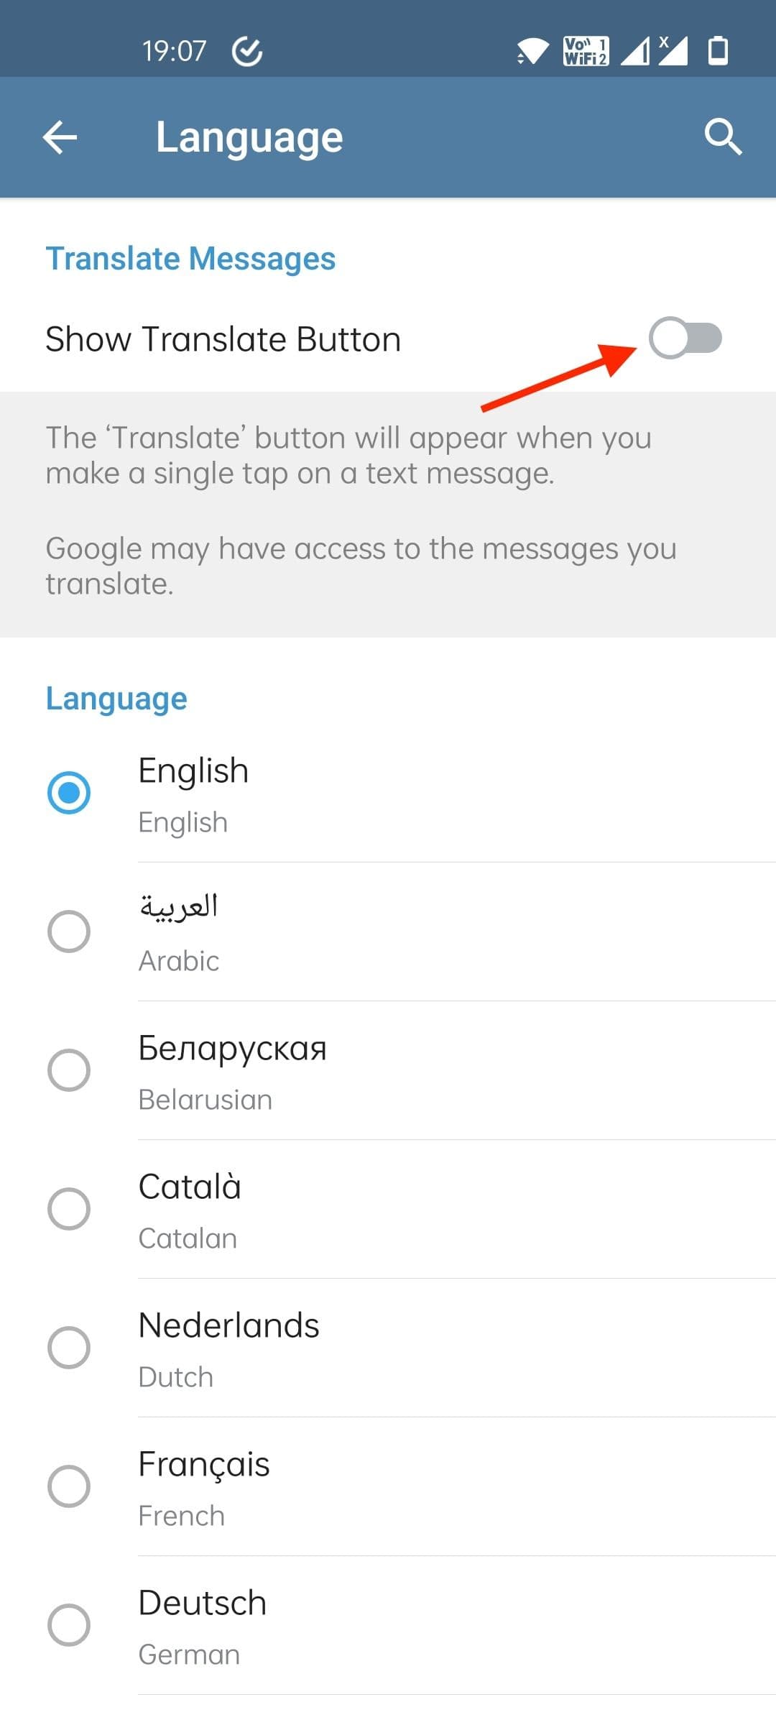Tap the checkmark notification icon
Image resolution: width=776 pixels, height=1725 pixels.
[247, 51]
